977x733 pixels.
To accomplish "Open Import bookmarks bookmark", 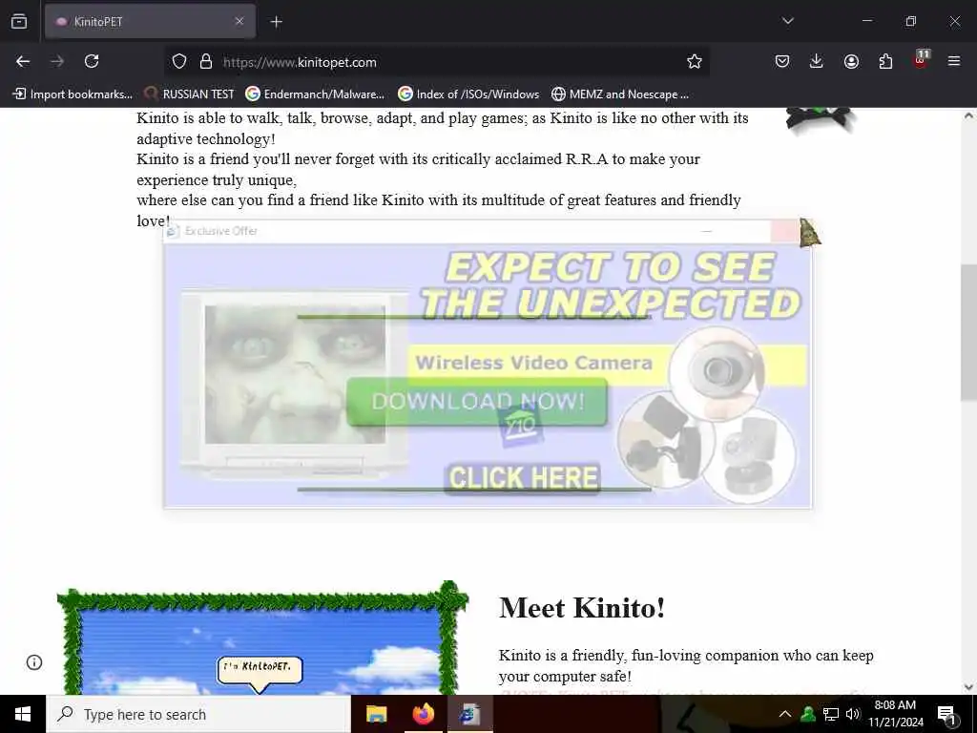I will pos(73,94).
